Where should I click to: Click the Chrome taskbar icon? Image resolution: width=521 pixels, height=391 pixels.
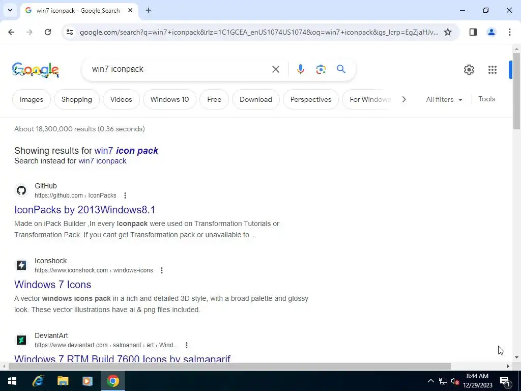coord(113,381)
